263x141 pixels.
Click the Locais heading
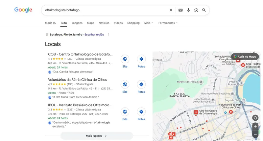pos(53,44)
